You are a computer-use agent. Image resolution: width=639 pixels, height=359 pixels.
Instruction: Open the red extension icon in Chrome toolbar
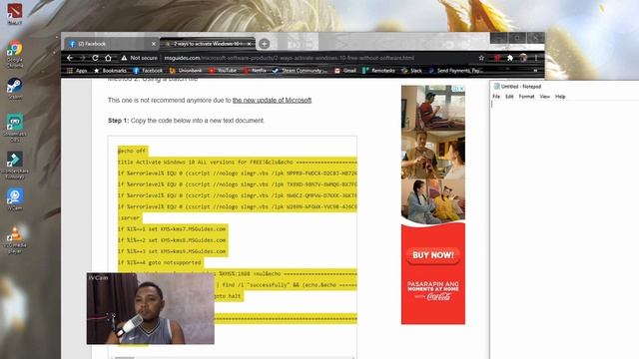[497, 58]
